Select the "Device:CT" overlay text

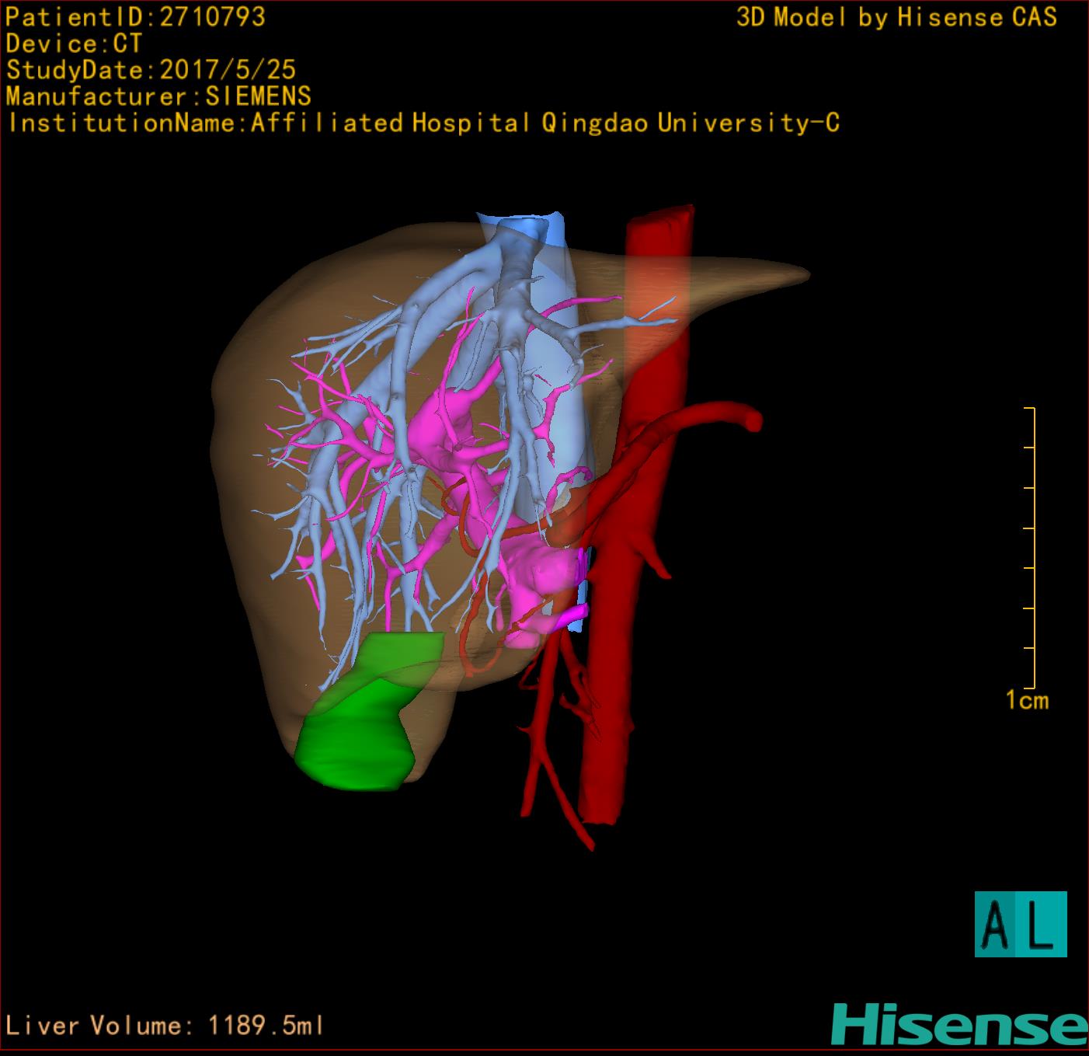click(x=74, y=44)
